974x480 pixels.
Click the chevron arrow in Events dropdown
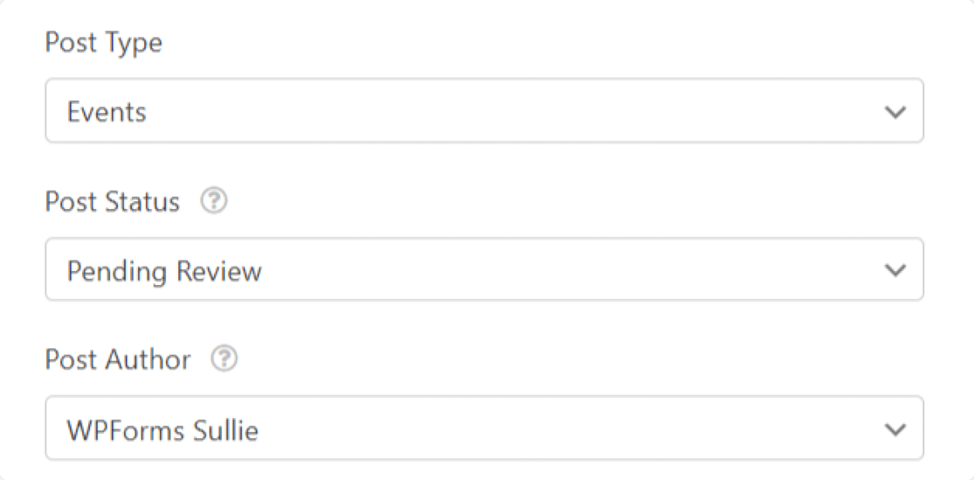pyautogui.click(x=895, y=112)
